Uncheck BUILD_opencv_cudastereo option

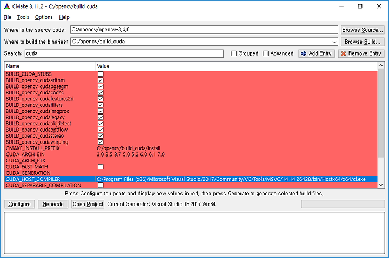coord(100,136)
